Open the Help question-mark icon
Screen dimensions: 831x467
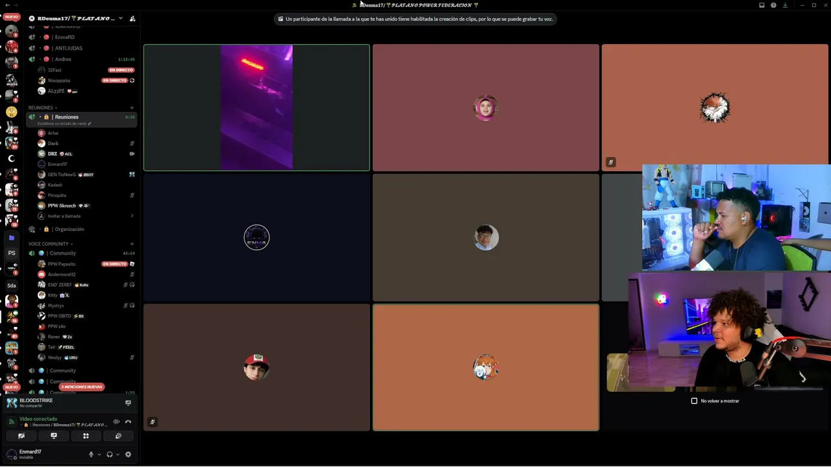coord(773,5)
